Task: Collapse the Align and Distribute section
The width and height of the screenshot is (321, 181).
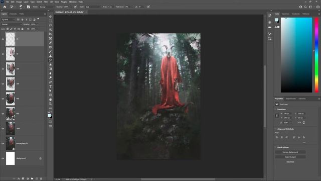Action: [275, 129]
